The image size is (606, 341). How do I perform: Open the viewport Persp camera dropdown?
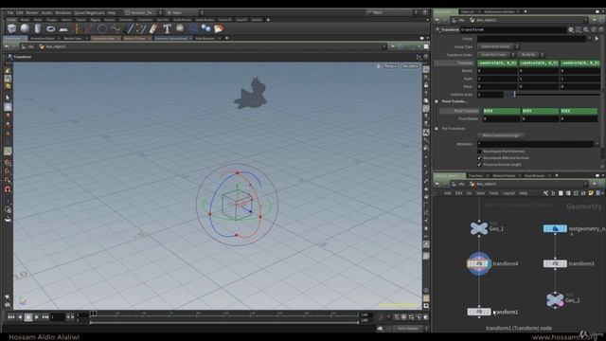tap(390, 66)
